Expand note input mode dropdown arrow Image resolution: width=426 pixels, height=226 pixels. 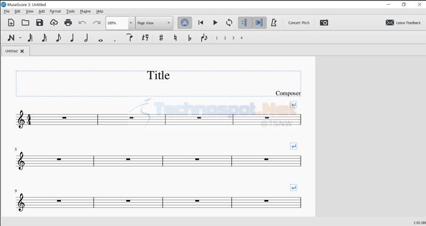[x=20, y=38]
